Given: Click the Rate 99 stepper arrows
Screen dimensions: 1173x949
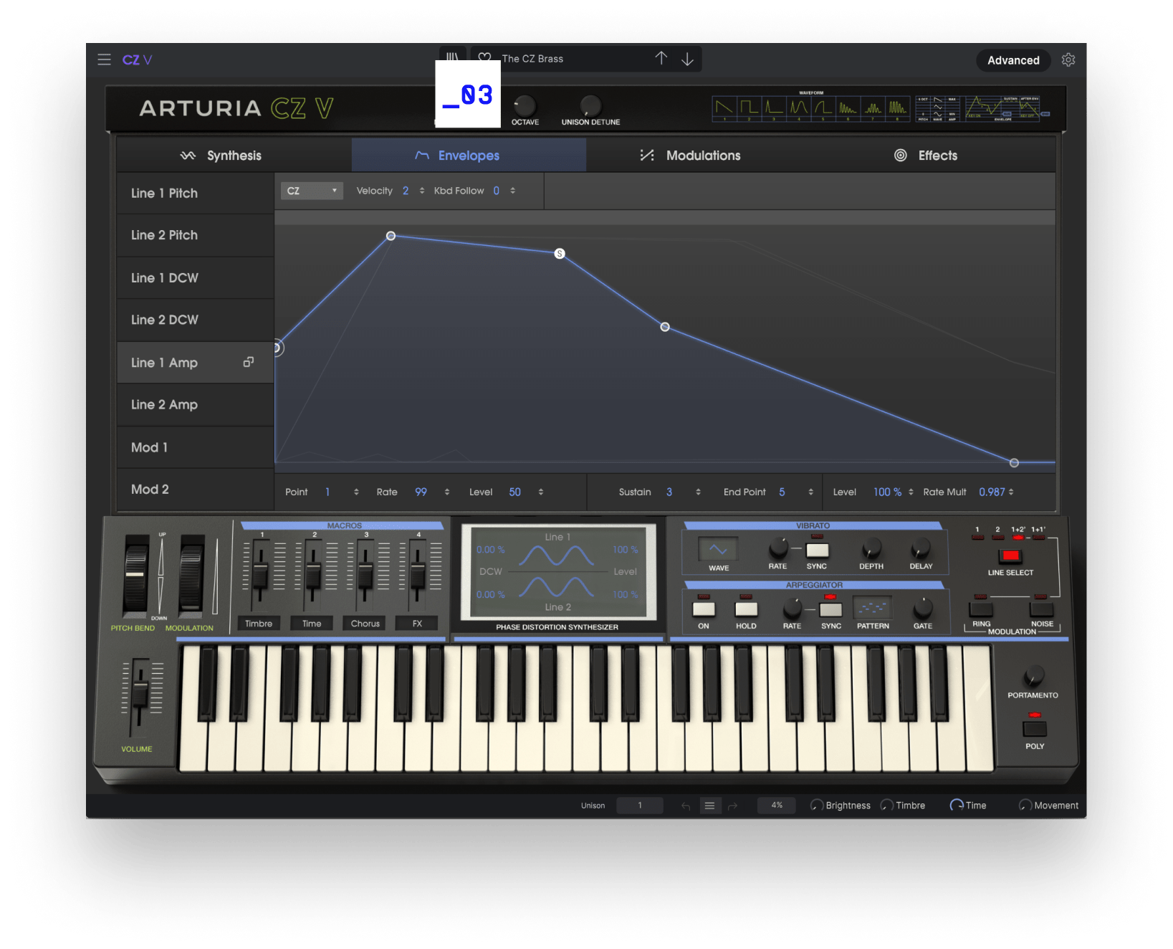Looking at the screenshot, I should 447,492.
